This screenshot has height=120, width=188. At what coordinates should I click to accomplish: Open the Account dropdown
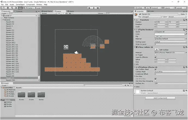tap(156, 8)
